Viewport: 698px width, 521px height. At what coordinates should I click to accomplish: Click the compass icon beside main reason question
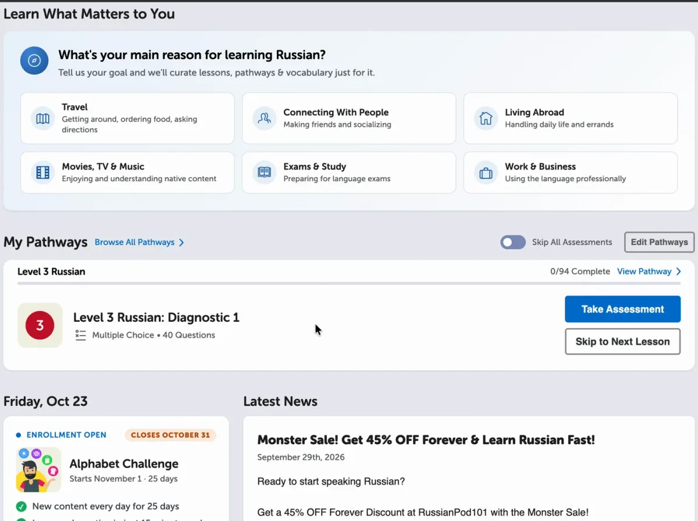[x=34, y=60]
